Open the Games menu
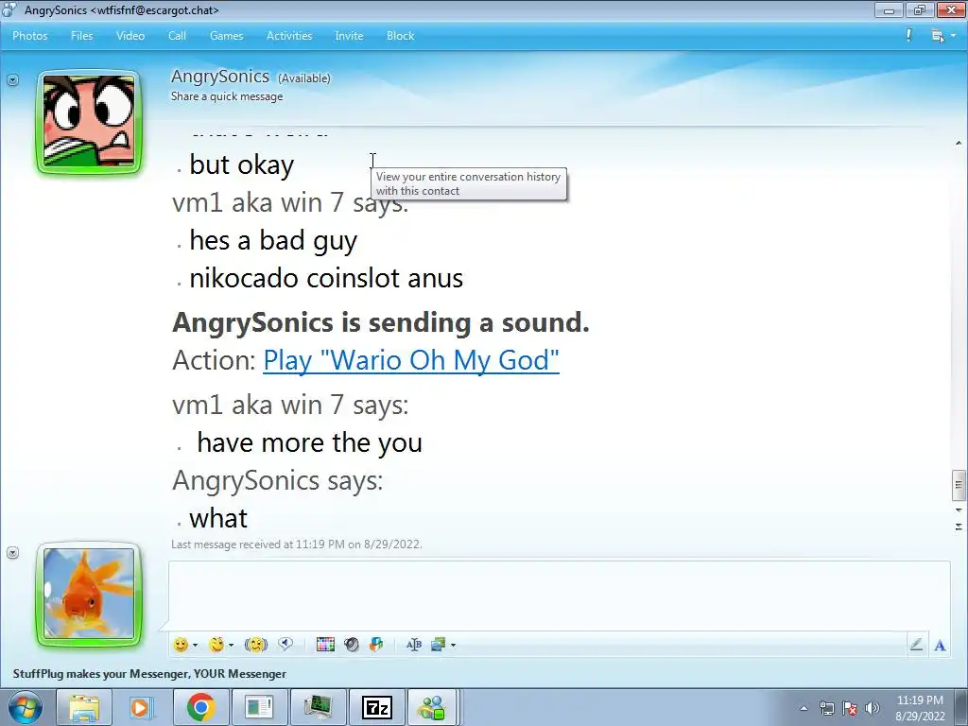Viewport: 968px width, 726px height. point(227,36)
